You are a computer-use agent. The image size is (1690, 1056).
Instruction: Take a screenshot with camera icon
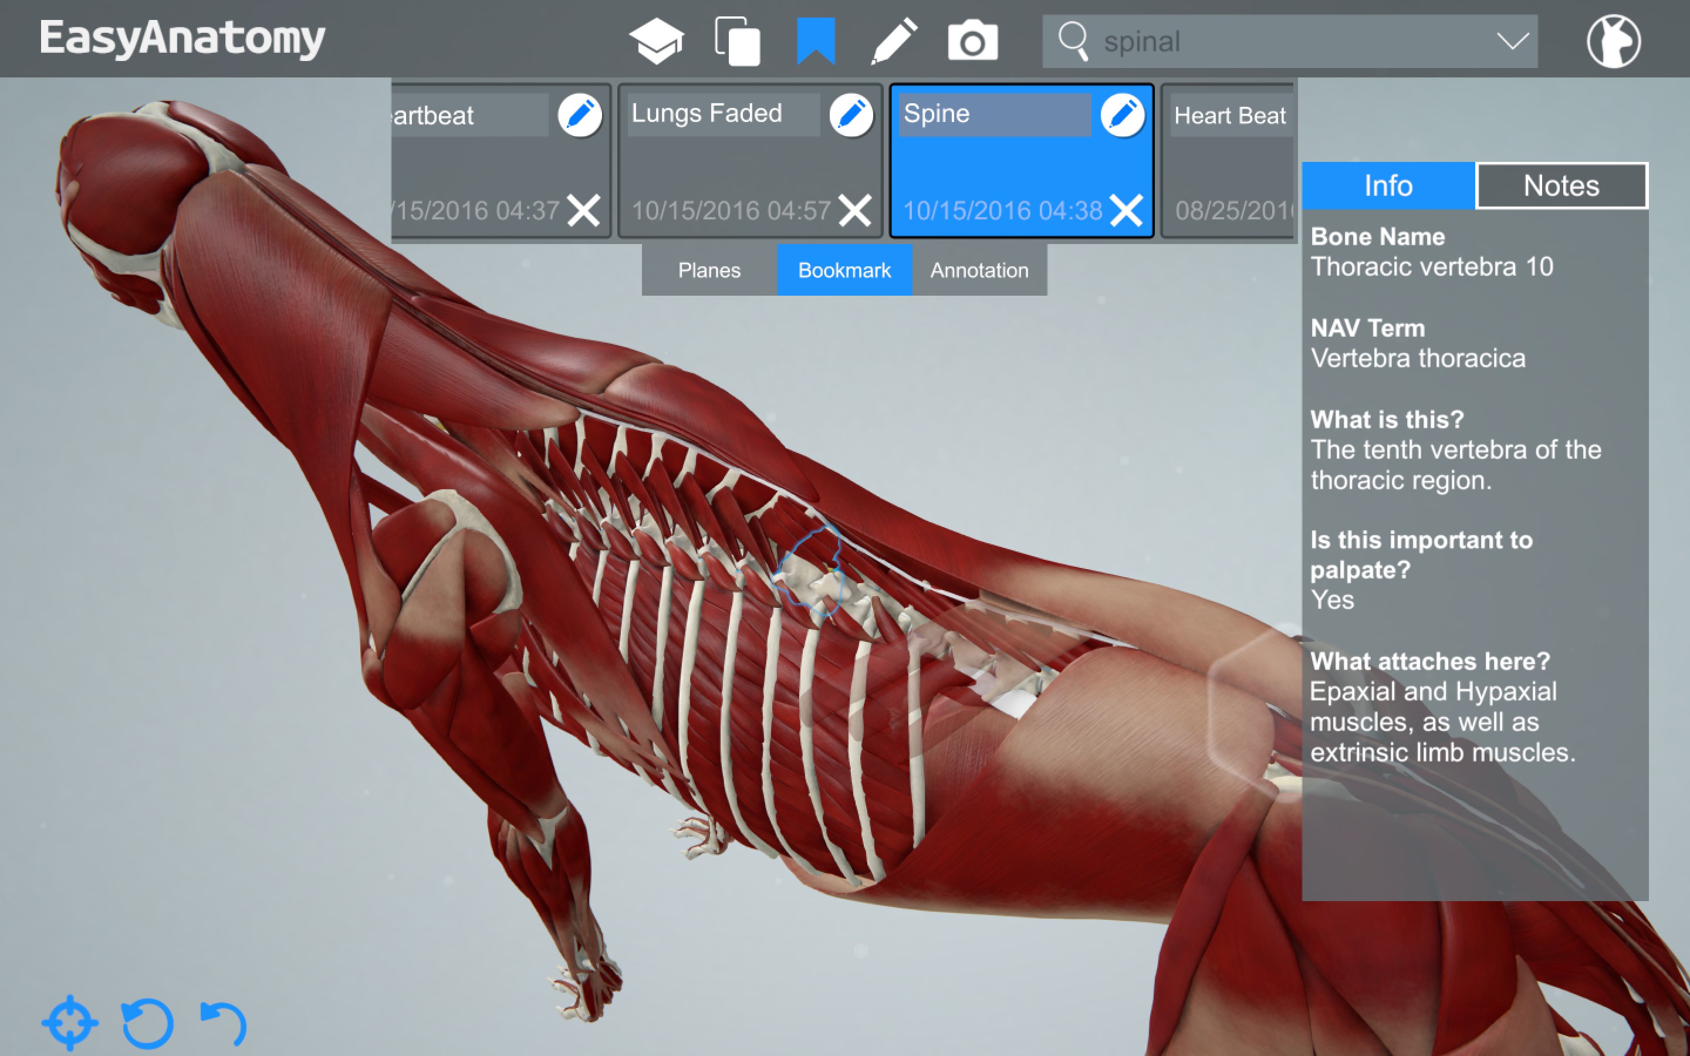point(973,40)
